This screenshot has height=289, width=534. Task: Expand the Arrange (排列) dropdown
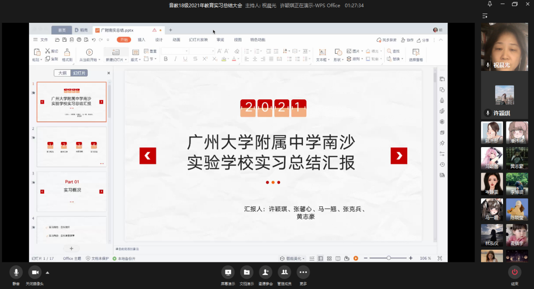[362, 59]
